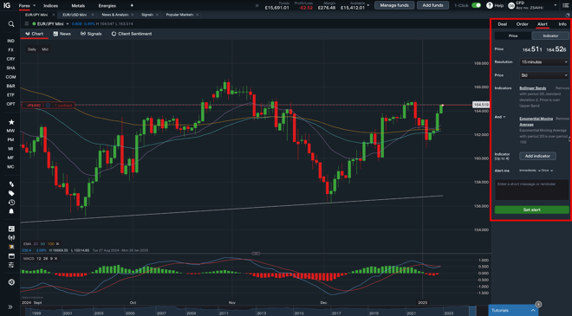The width and height of the screenshot is (572, 316).
Task: Open the MW watchlist shortcut
Action: 10,131
